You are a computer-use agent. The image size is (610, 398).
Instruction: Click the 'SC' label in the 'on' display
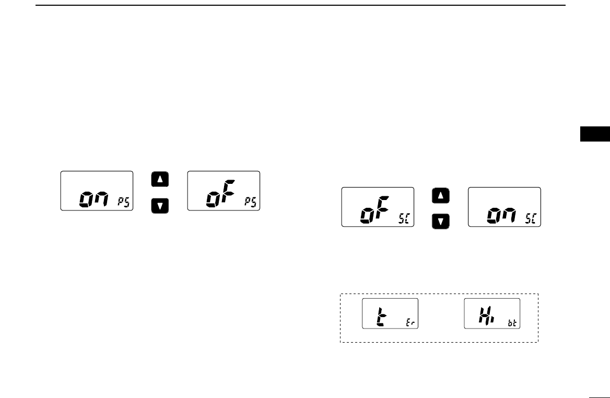(531, 218)
